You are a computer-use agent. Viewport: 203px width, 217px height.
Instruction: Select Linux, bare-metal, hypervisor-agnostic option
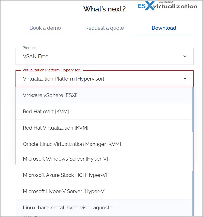[x=104, y=208]
